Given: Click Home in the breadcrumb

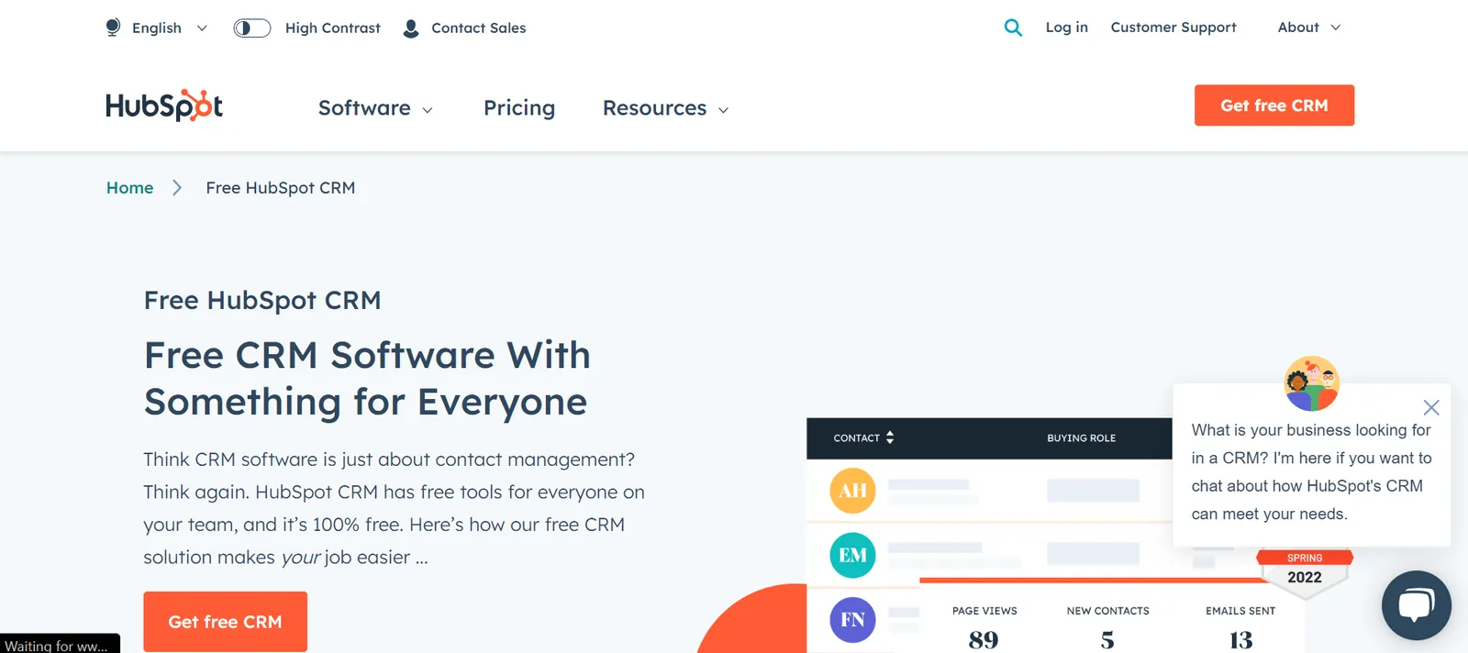Looking at the screenshot, I should click(130, 188).
